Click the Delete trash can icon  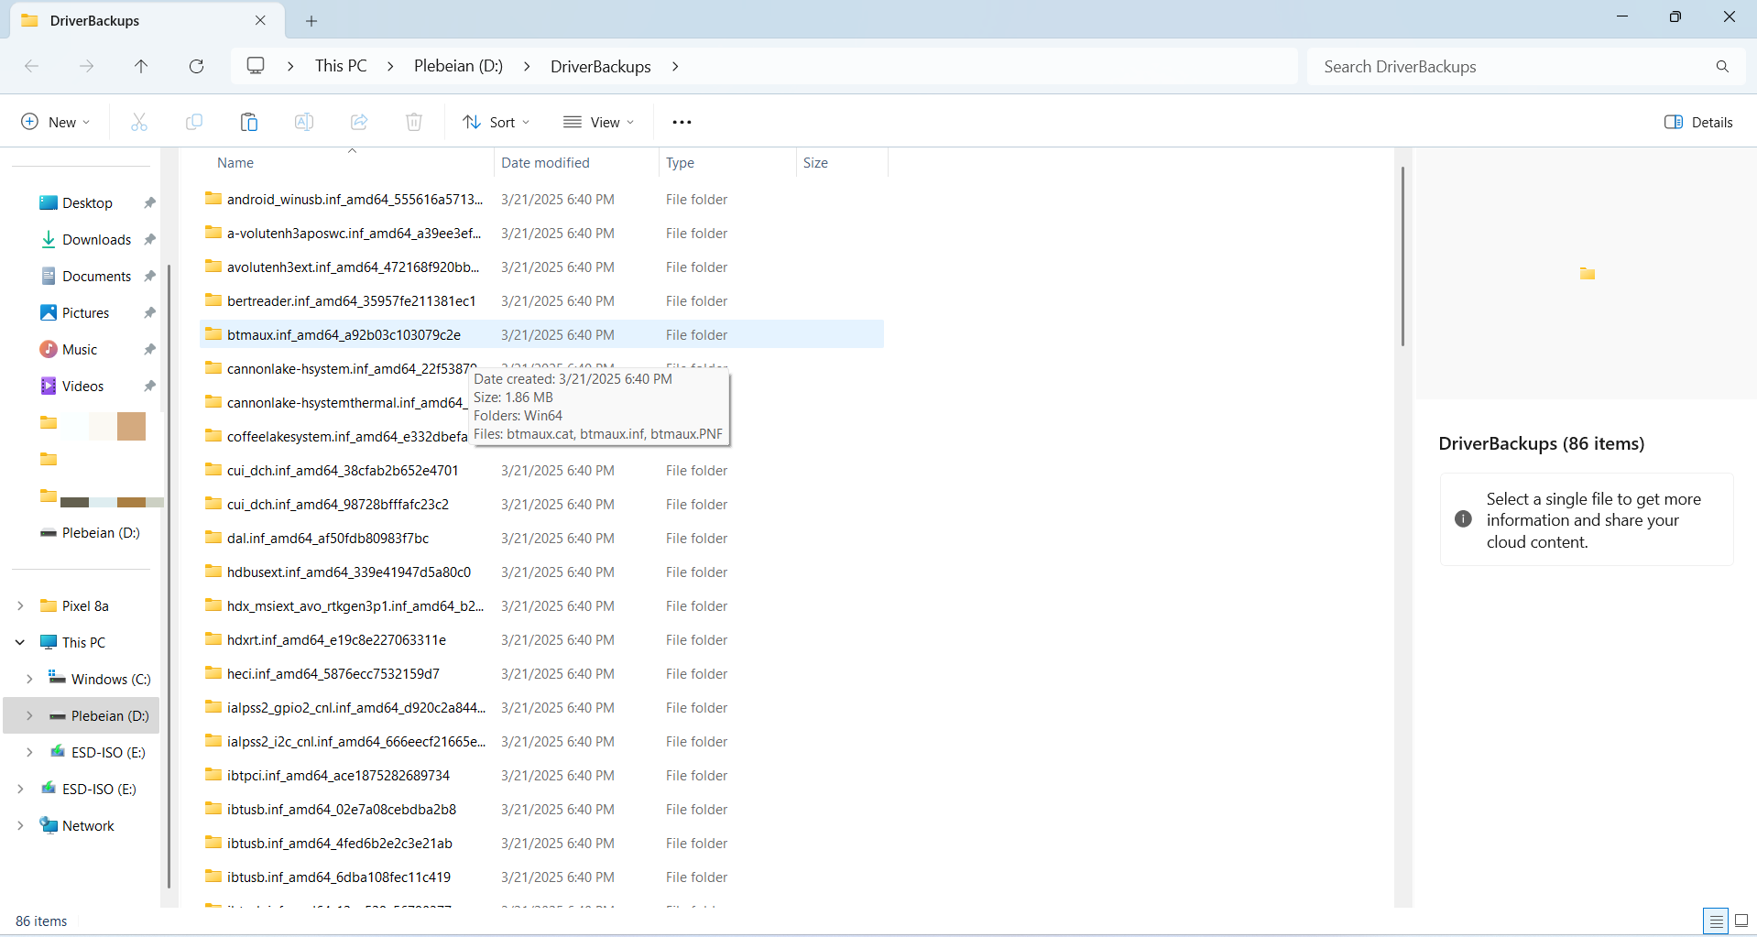click(414, 122)
